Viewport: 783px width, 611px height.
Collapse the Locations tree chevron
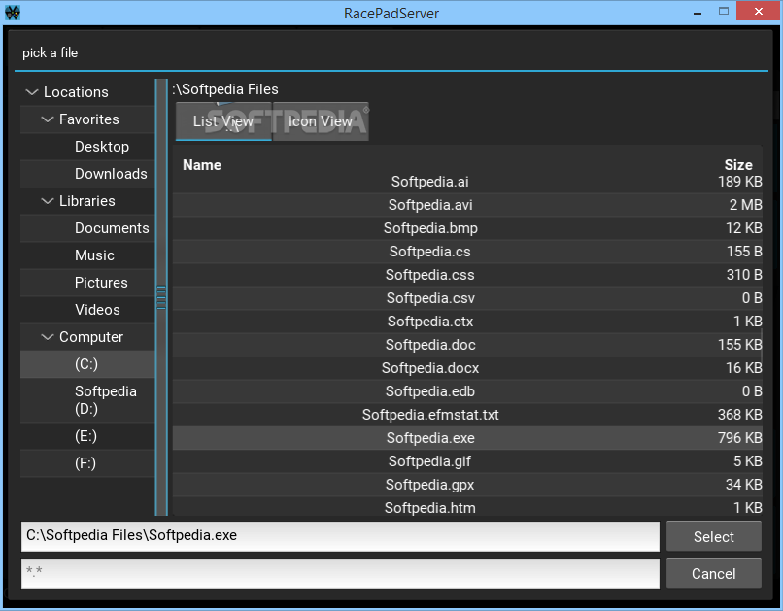(x=32, y=92)
